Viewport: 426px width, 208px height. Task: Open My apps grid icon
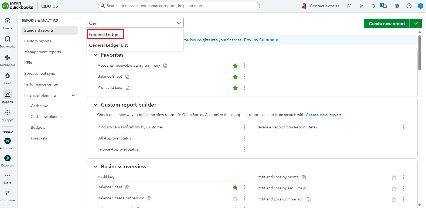(x=8, y=112)
